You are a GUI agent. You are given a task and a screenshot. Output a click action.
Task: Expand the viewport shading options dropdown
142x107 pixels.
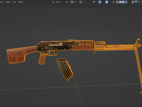click(129, 2)
